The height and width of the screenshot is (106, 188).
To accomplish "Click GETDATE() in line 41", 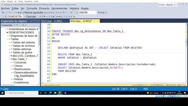I will pos(117,68).
